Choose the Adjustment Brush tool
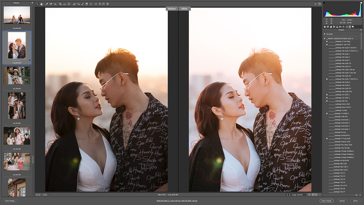 pos(83,4)
